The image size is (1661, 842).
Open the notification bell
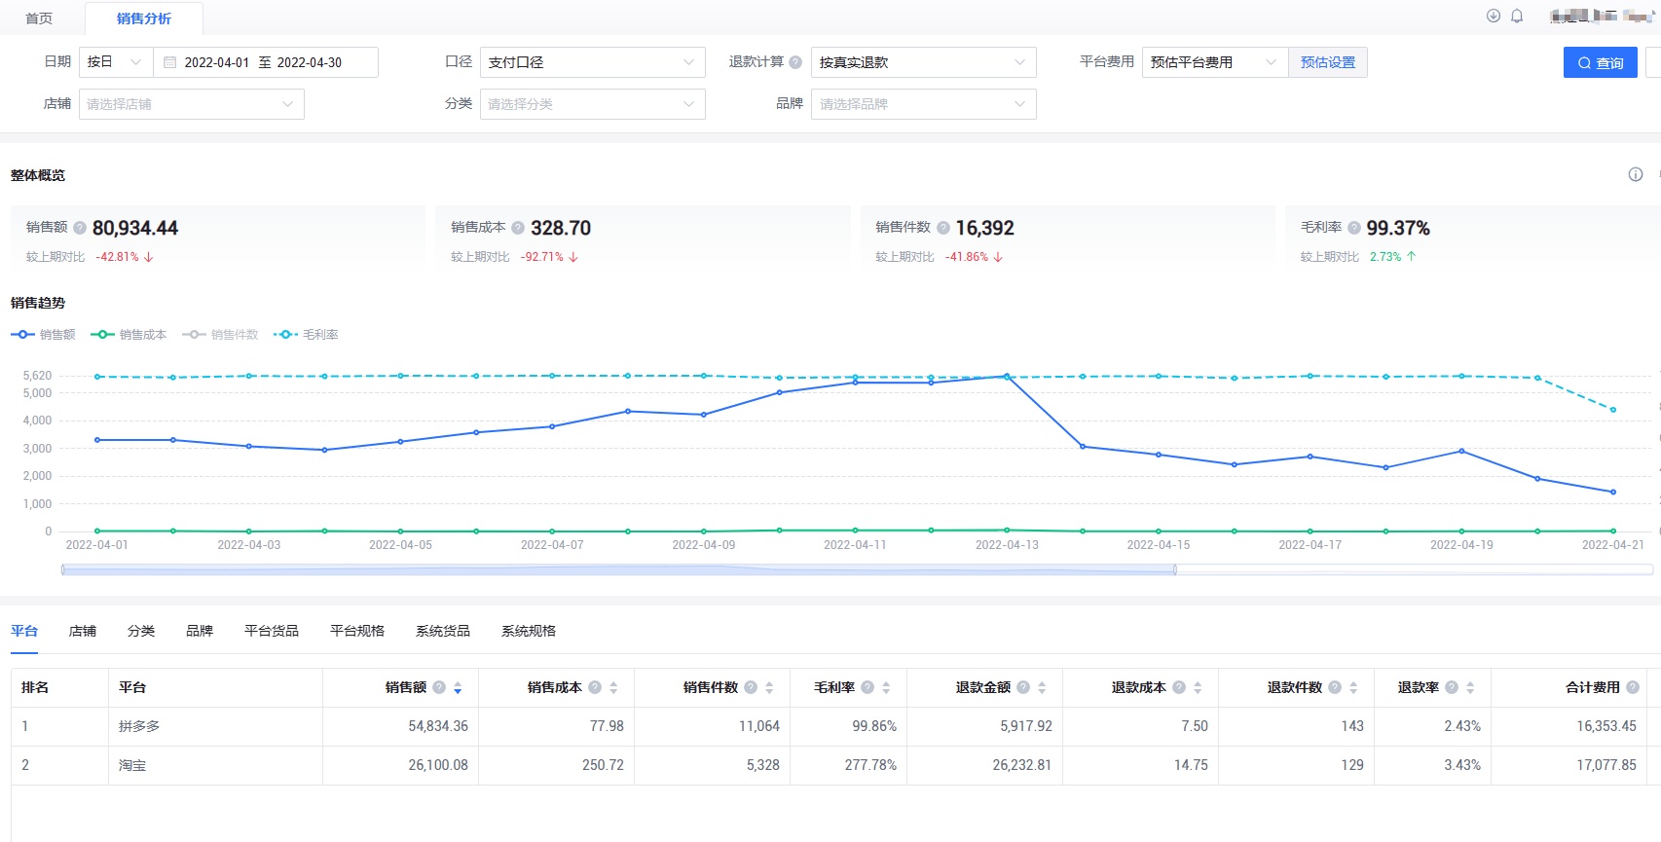pyautogui.click(x=1517, y=16)
